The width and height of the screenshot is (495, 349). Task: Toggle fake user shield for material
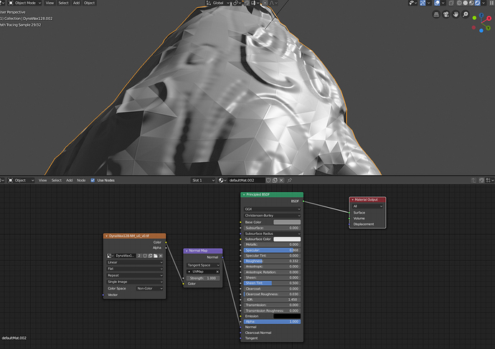268,181
